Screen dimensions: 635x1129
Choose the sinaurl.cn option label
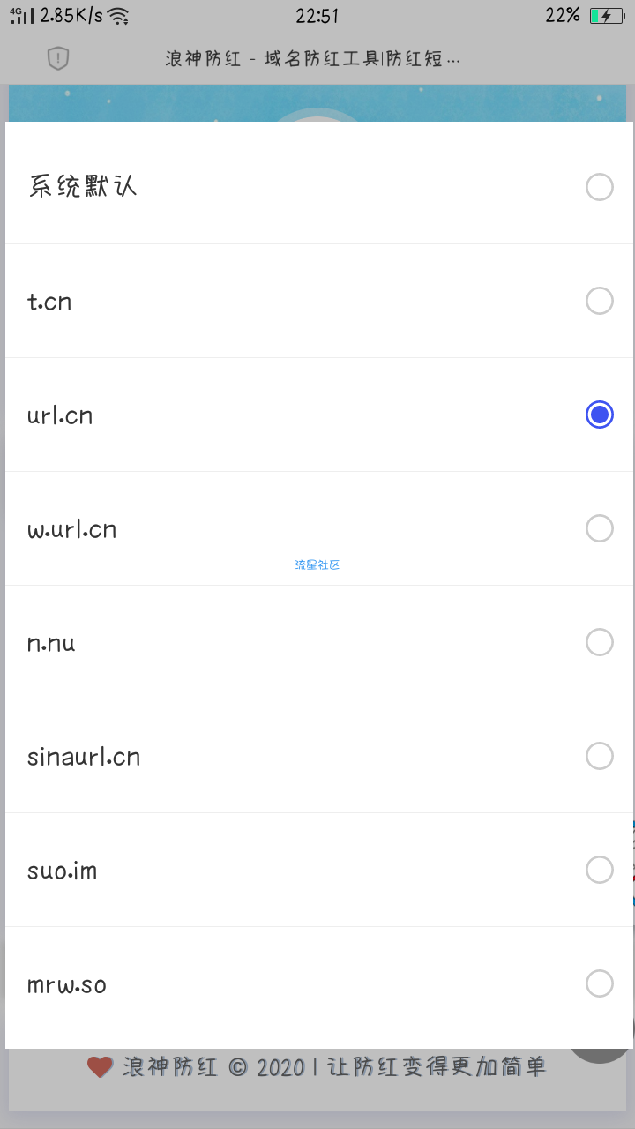[x=84, y=757]
